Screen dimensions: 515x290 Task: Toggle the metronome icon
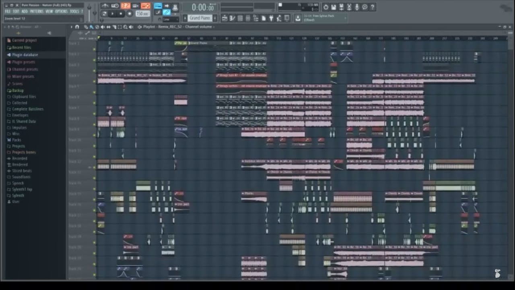105,6
